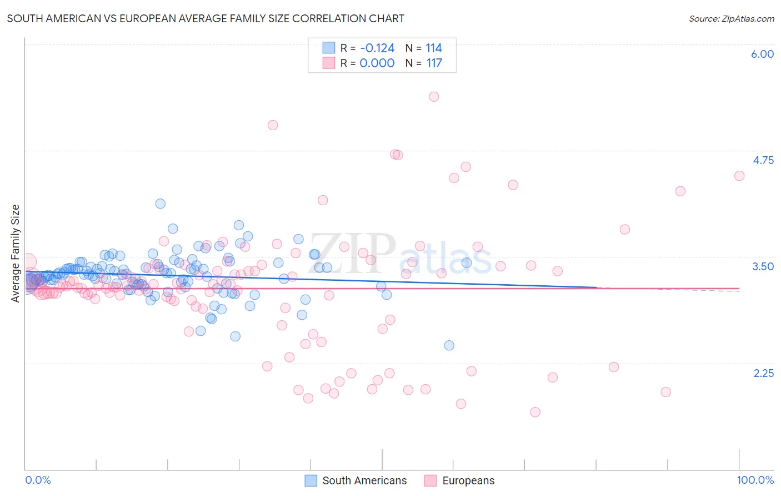The width and height of the screenshot is (781, 496).
Task: Click the lowest blue point near 2.45
Action: (x=449, y=345)
